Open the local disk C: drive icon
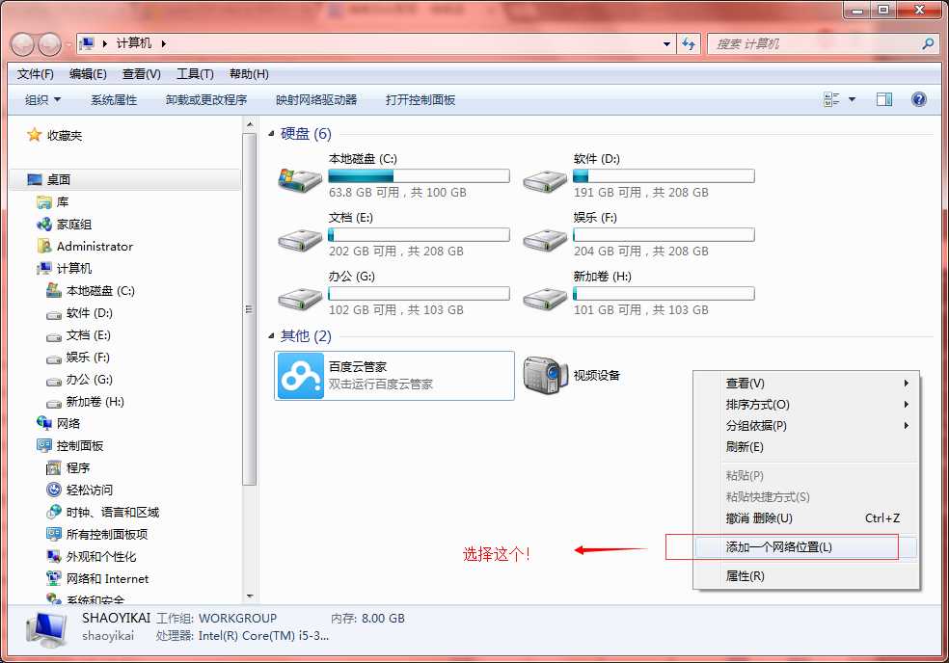The image size is (949, 663). click(x=300, y=179)
